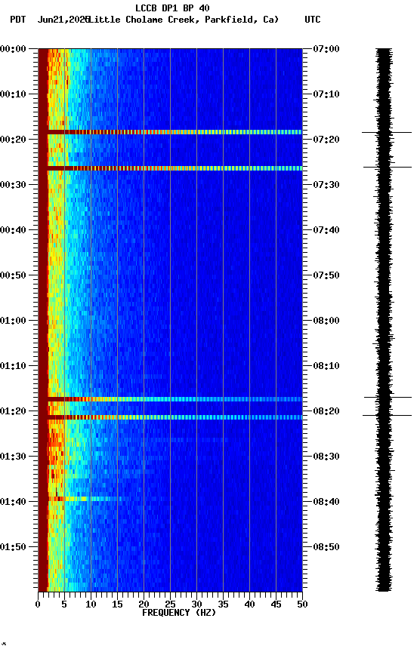Click the 01:20 PDT time label
The width and height of the screenshot is (417, 652).
coord(13,411)
